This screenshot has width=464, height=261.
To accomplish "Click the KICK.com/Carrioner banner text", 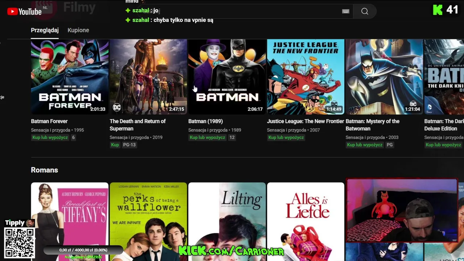I will coord(231,250).
